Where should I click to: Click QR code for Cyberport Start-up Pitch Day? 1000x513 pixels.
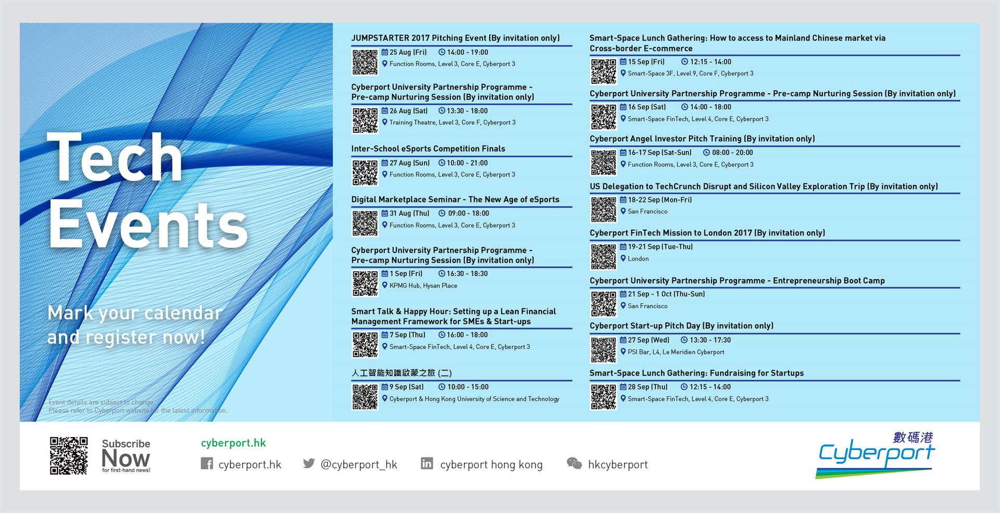[x=604, y=350]
